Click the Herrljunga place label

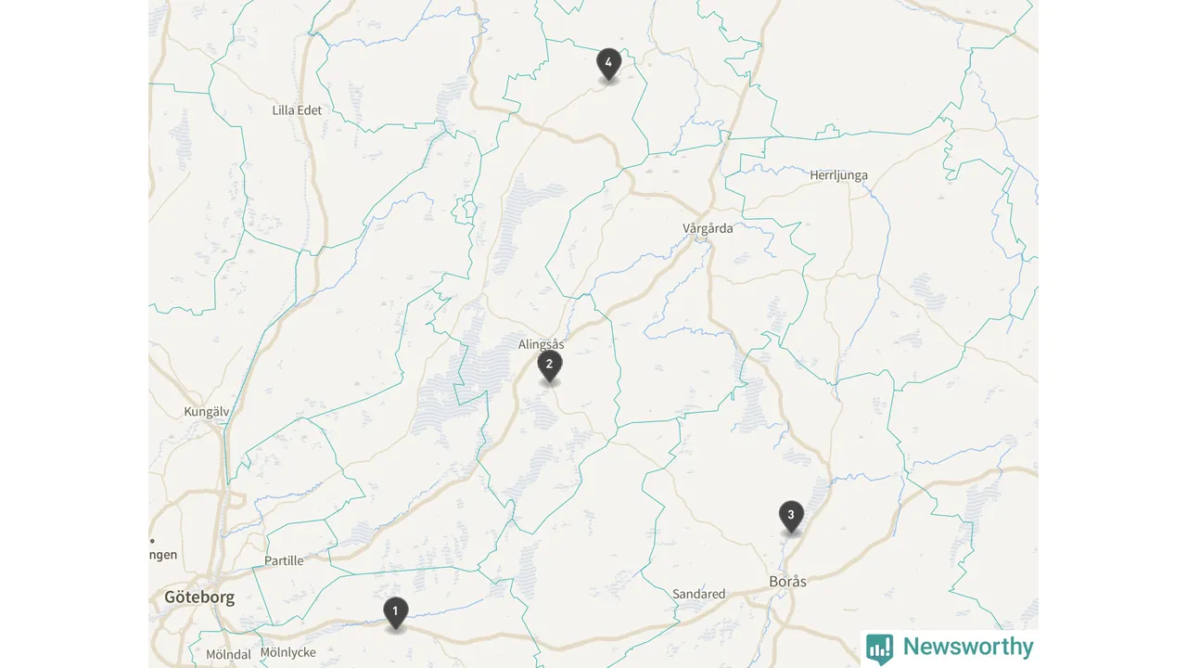(x=838, y=174)
